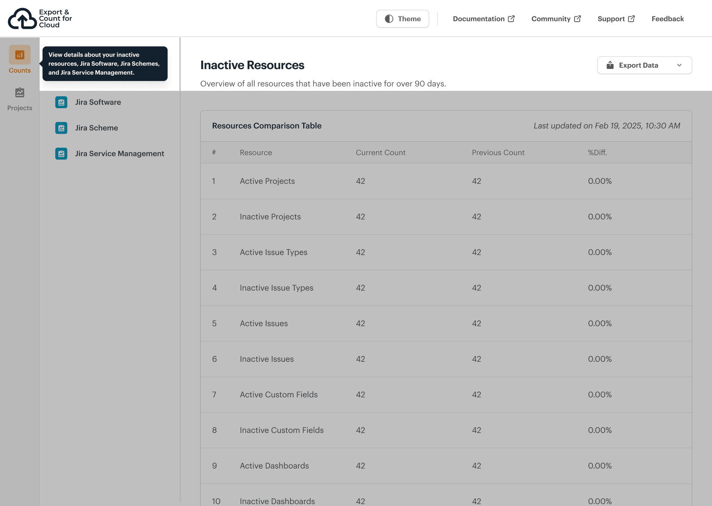Click the Jira Software clipboard icon
Screen dimensions: 712x506
pyautogui.click(x=61, y=102)
